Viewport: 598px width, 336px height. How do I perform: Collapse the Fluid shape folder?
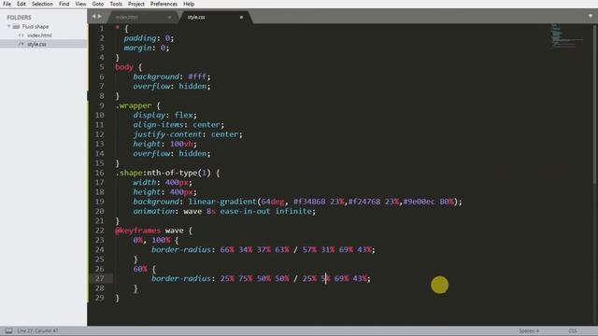point(8,26)
